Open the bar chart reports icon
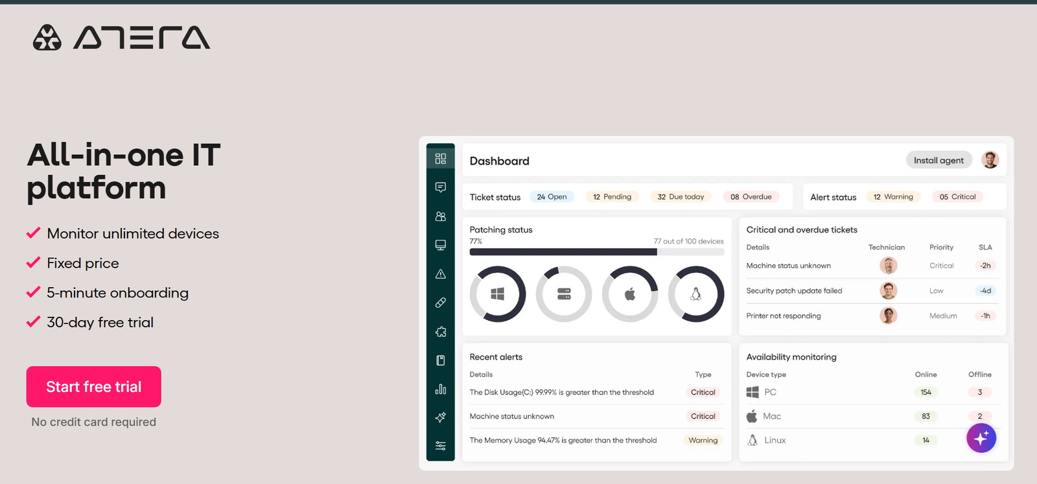Viewport: 1037px width, 484px height. pyautogui.click(x=441, y=389)
